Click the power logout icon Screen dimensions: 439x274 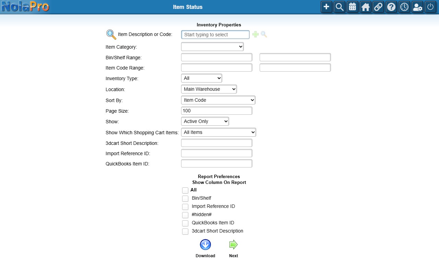coord(430,7)
